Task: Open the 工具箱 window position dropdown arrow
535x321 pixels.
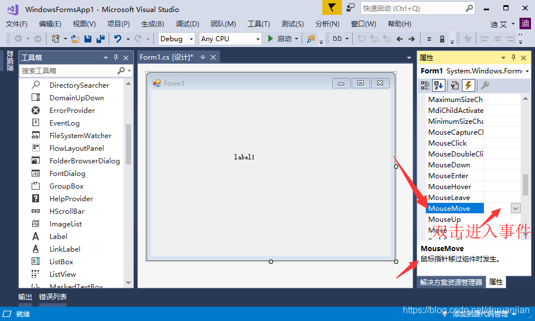Action: click(x=106, y=58)
